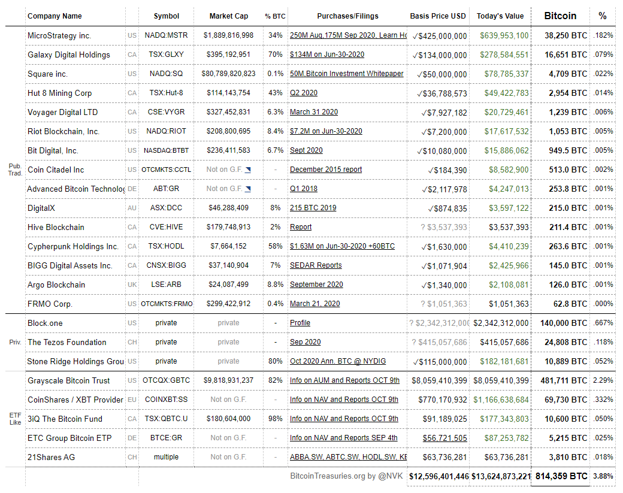Select the TSX:GLXY symbol cell

(166, 55)
